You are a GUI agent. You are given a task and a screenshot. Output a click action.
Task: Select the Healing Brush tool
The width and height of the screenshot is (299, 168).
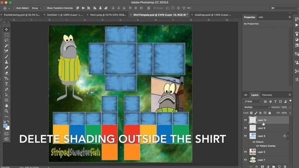click(x=7, y=67)
